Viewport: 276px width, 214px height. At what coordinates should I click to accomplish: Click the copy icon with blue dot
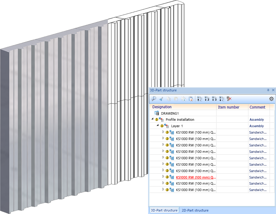[183, 99]
